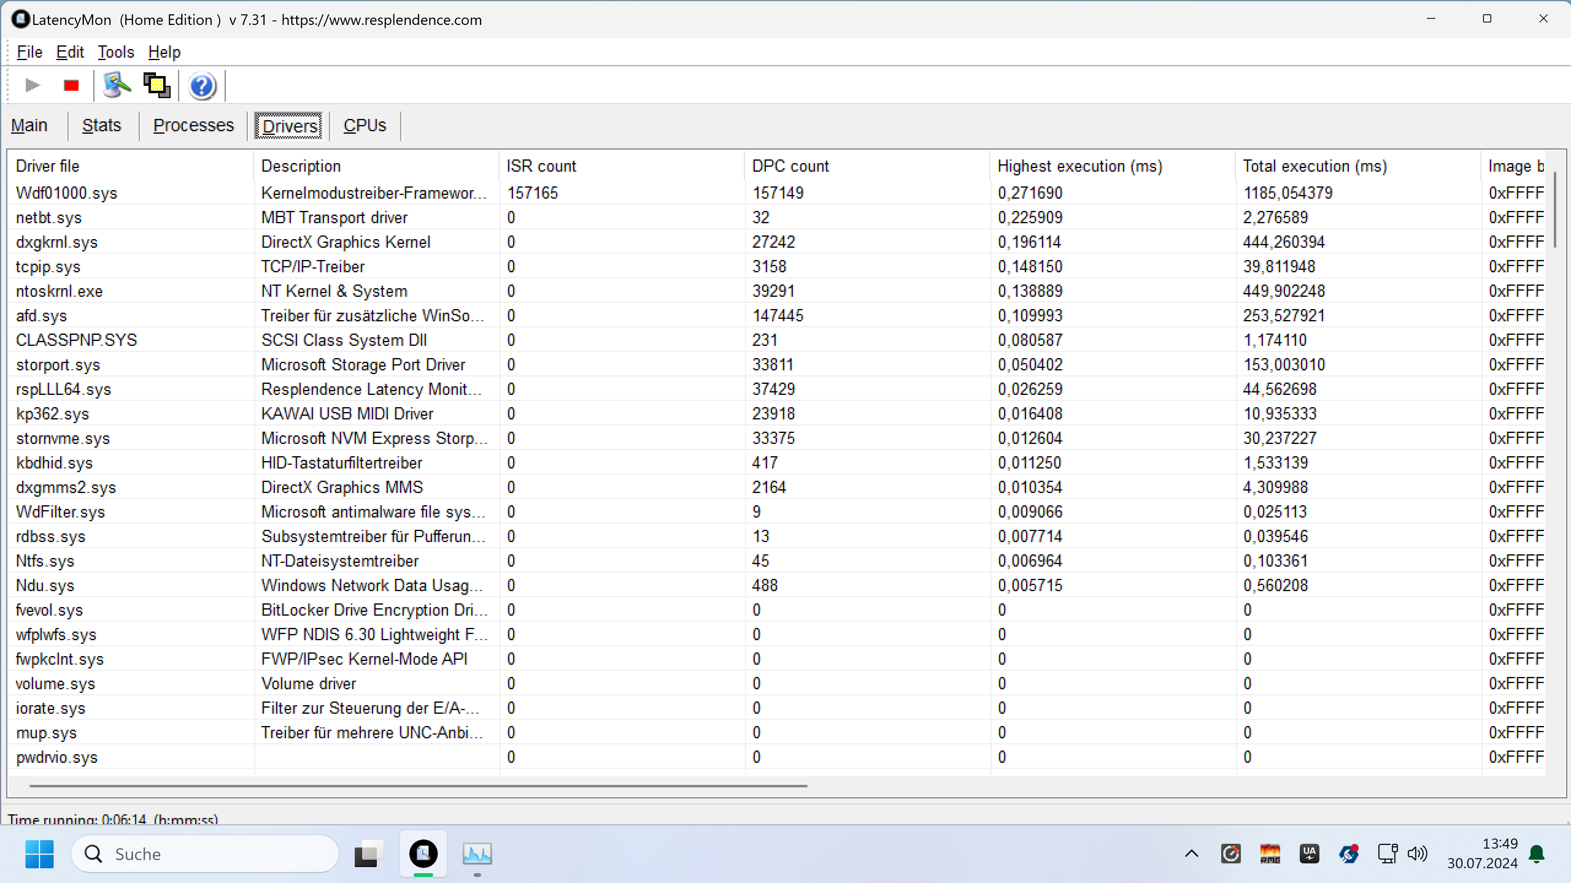
Task: Open the File menu
Action: pyautogui.click(x=29, y=52)
